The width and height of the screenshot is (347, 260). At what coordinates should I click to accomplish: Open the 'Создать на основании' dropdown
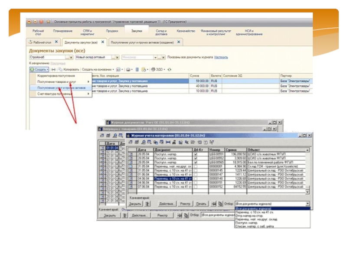tap(98, 69)
